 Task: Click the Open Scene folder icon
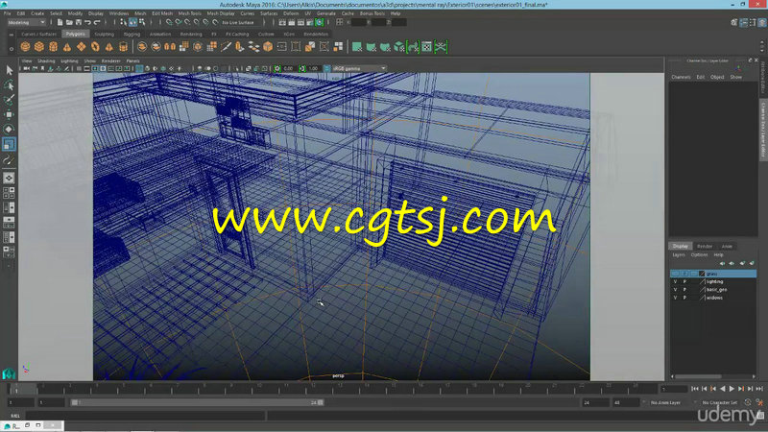point(69,22)
